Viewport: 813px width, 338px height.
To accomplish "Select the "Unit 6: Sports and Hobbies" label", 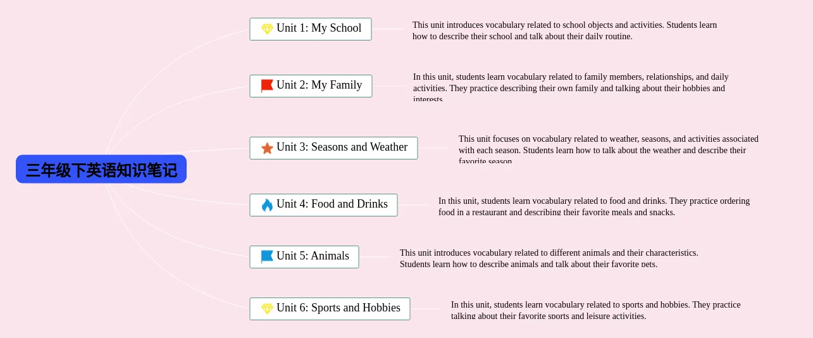I will [338, 308].
